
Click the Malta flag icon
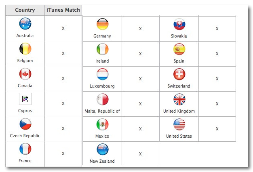[x=103, y=99]
